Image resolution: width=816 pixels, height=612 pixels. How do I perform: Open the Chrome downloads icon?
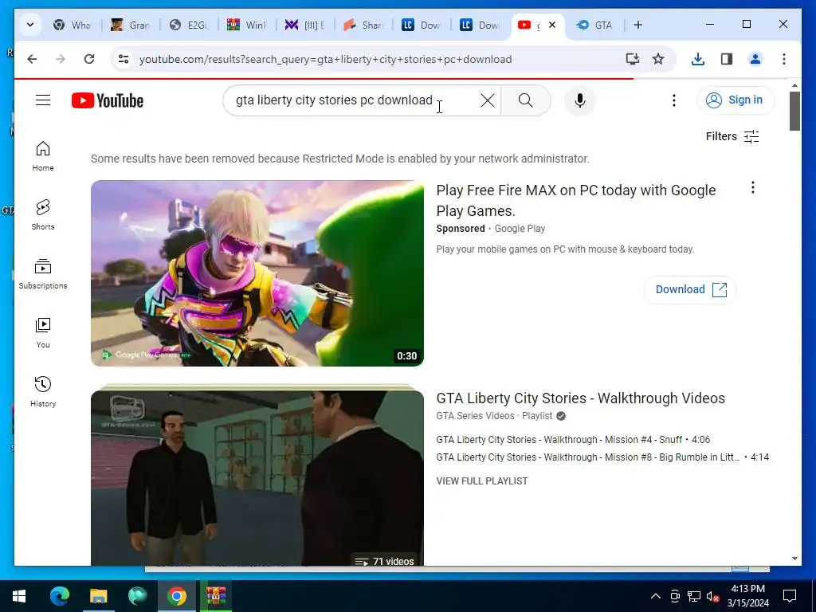[698, 59]
